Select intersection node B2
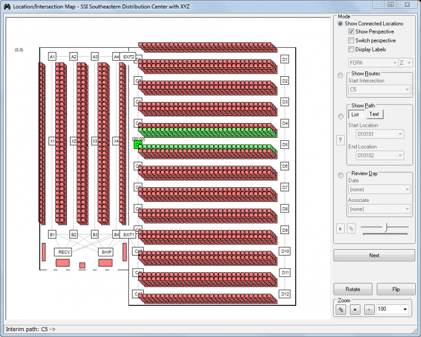The width and height of the screenshot is (421, 337). 74,234
